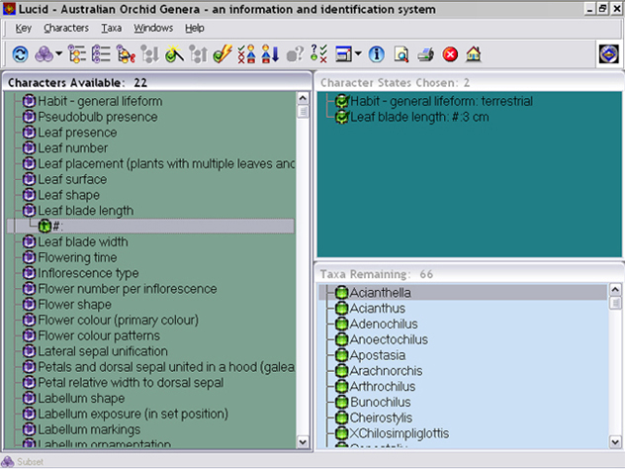The width and height of the screenshot is (625, 469).
Task: Click the blue information icon
Action: click(x=376, y=53)
